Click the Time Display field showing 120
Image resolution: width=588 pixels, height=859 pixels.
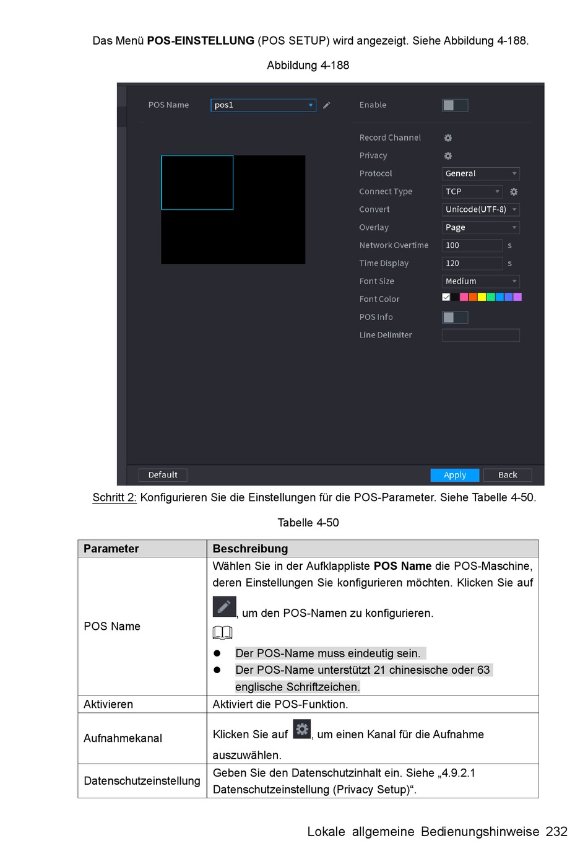472,263
